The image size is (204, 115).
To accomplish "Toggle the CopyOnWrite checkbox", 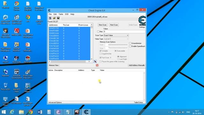I will 100,54.
